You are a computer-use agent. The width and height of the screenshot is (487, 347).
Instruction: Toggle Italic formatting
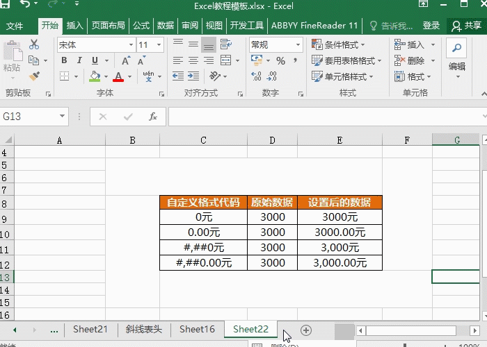[x=79, y=61]
